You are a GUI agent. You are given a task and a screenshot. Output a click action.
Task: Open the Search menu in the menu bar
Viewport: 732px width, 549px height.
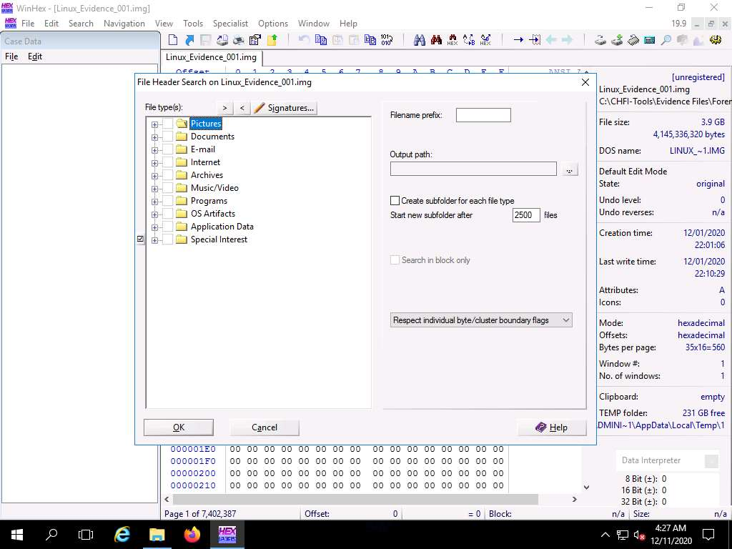click(x=81, y=24)
